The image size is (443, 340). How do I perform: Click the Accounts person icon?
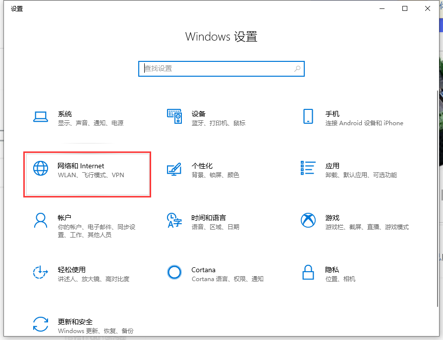[40, 220]
